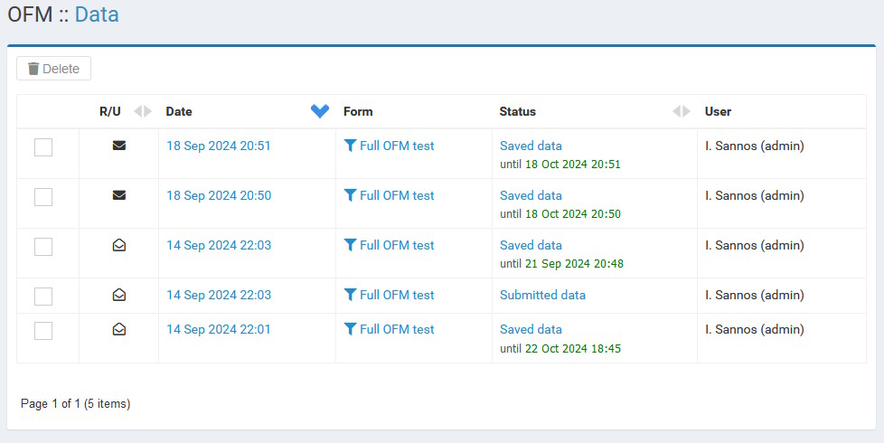Click the opened envelope icon in Submitted data row

click(119, 295)
